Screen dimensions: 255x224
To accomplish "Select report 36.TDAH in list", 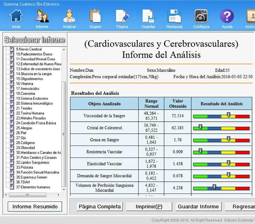I will [23, 182].
